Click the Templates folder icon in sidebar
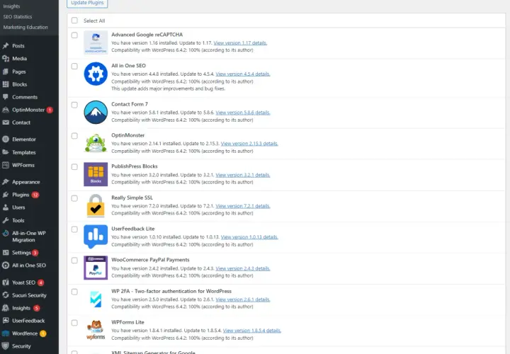 [6, 152]
